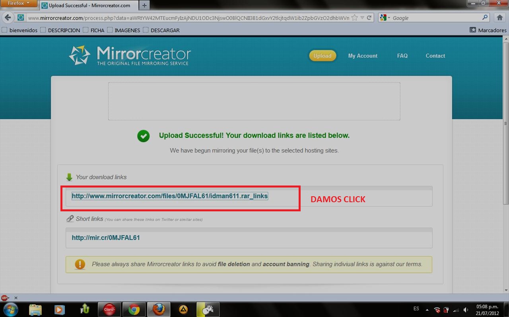509x317 pixels.
Task: Open a new tab with the plus button
Action: pyautogui.click(x=144, y=6)
